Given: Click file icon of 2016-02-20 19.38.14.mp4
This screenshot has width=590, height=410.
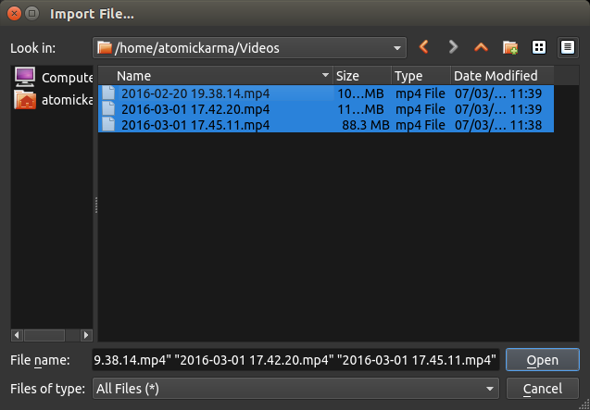Looking at the screenshot, I should click(x=108, y=93).
